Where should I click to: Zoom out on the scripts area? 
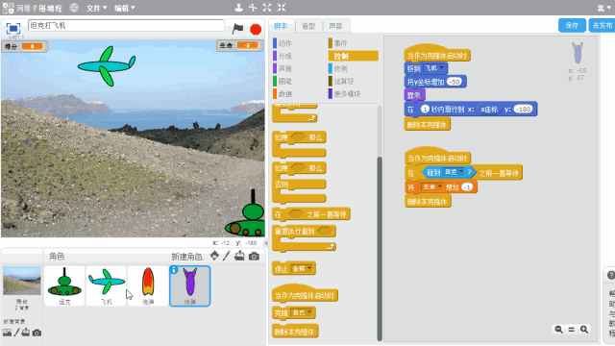[x=558, y=330]
